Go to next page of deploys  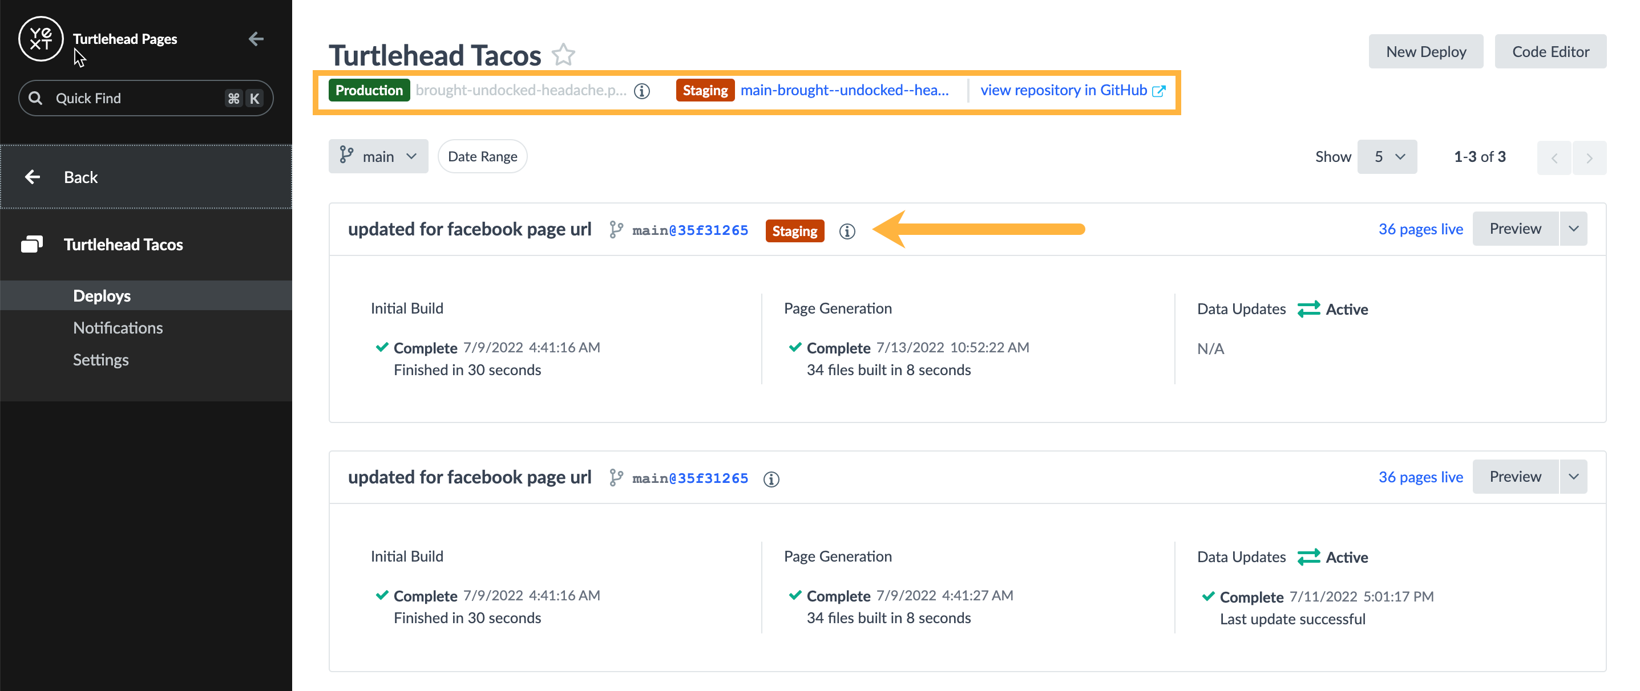coord(1589,157)
